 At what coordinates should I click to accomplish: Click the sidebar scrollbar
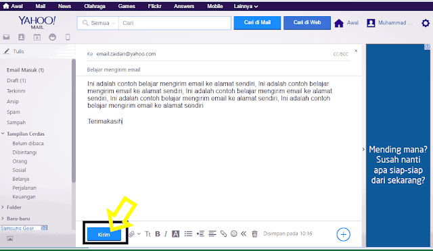pyautogui.click(x=74, y=121)
